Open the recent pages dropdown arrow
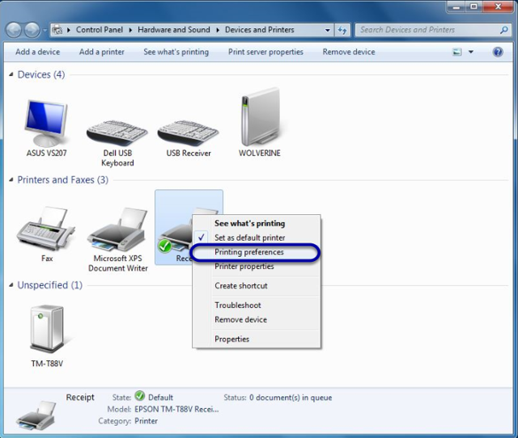The image size is (518, 438). pyautogui.click(x=45, y=31)
